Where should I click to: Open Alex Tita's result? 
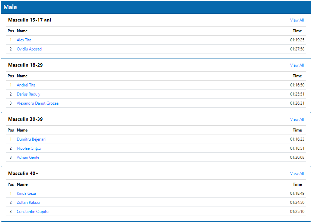coord(24,40)
